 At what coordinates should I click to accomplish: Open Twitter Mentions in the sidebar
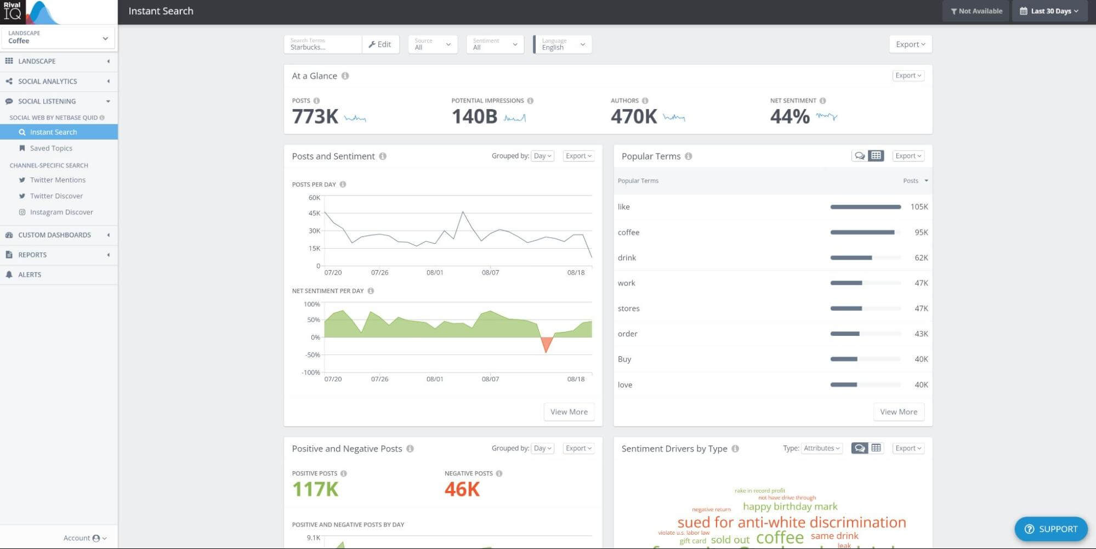coord(57,180)
